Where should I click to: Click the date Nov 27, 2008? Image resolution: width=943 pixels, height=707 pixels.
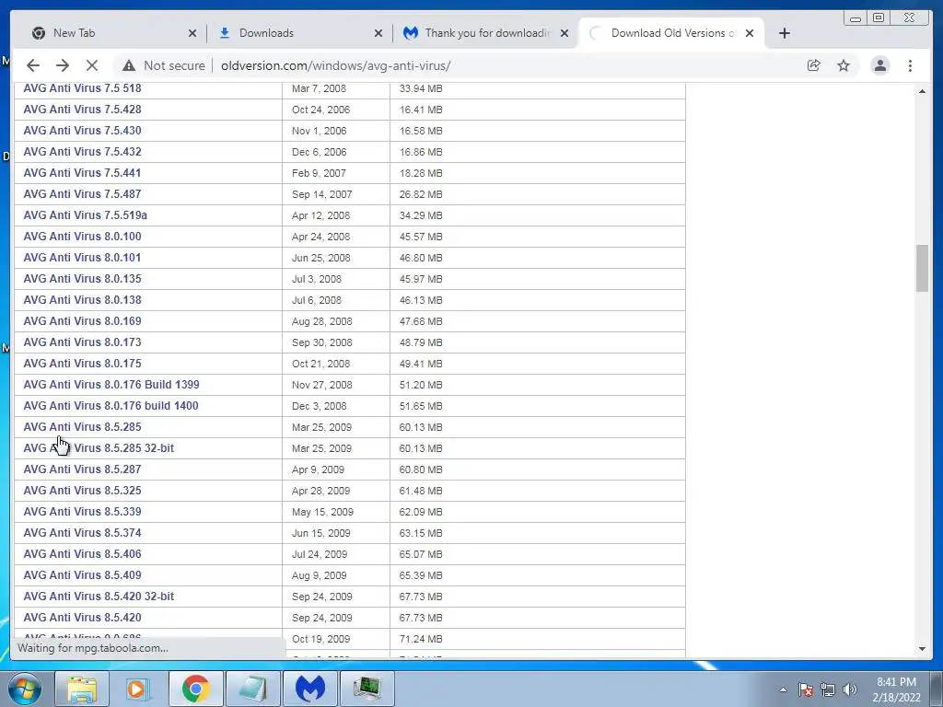[321, 385]
